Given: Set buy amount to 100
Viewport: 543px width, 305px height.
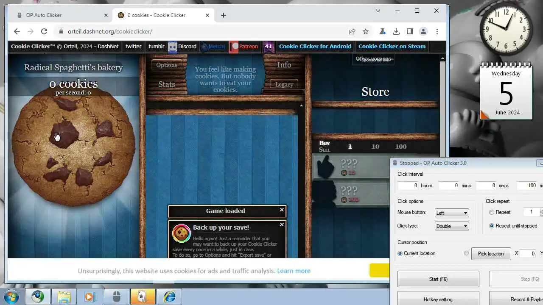Looking at the screenshot, I should click(x=401, y=147).
